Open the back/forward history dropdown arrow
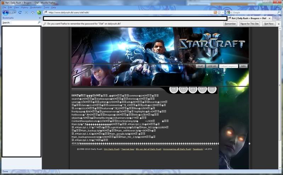Viewport: 283px width, 175px height. [15, 12]
